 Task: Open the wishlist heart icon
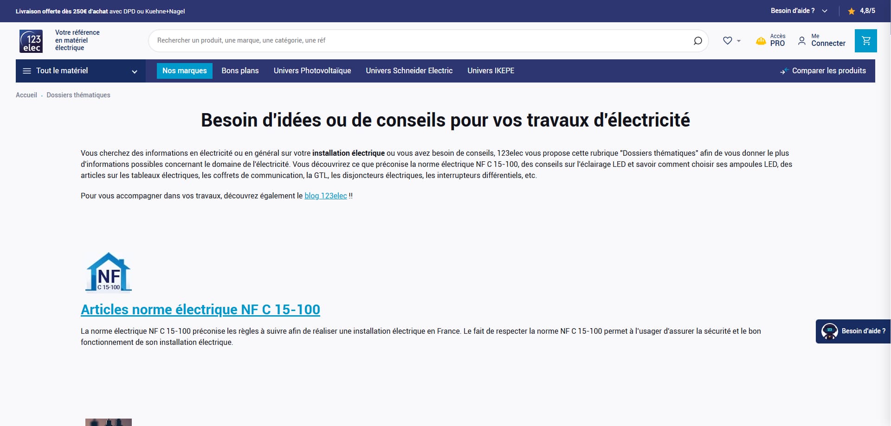pyautogui.click(x=728, y=41)
